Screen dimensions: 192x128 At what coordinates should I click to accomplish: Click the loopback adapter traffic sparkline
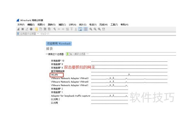[x=109, y=96]
